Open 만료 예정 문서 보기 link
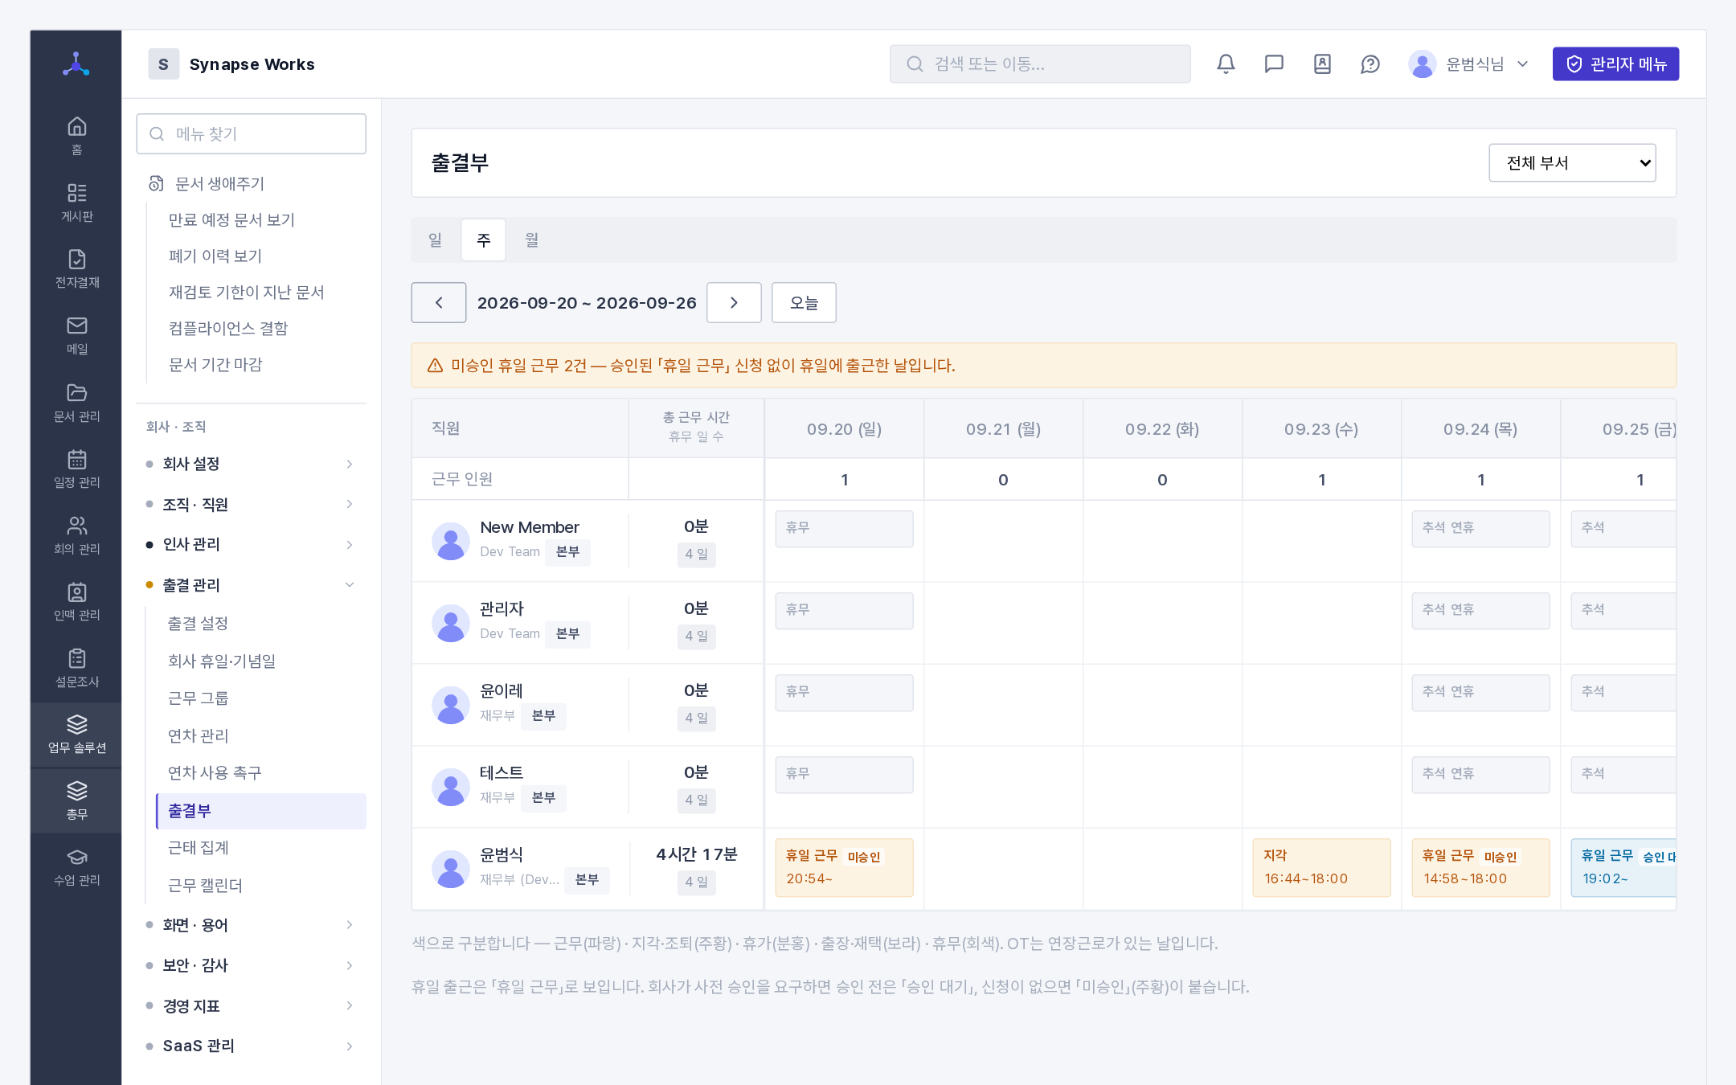Screen dimensions: 1736x1085 click(231, 219)
